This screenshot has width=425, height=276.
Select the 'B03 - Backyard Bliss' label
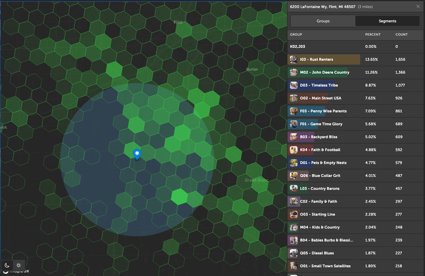pos(319,137)
